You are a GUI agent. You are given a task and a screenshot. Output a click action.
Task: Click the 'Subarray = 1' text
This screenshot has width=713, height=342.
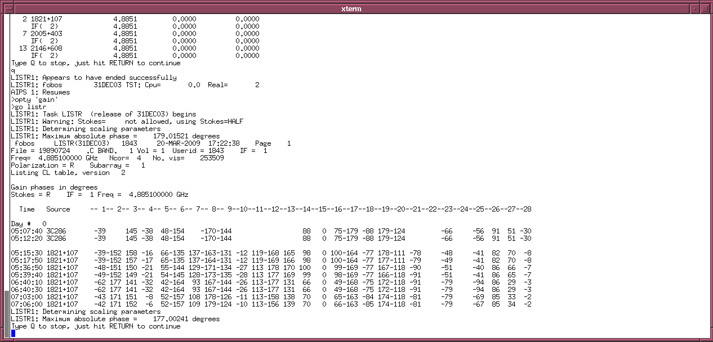(x=117, y=165)
